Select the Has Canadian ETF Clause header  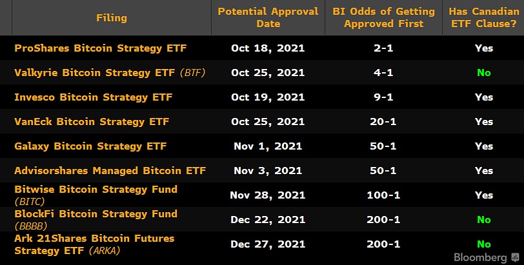(483, 17)
